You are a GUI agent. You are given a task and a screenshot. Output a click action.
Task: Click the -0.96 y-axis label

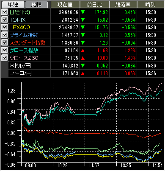coord(10,165)
